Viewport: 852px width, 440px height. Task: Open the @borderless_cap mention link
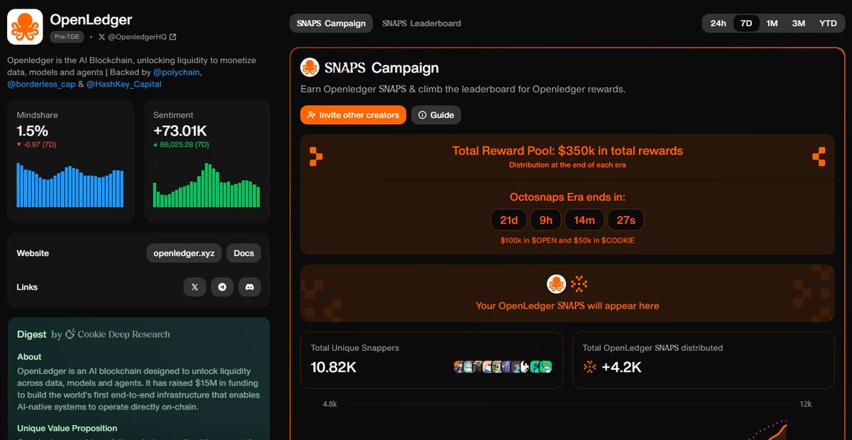[40, 84]
